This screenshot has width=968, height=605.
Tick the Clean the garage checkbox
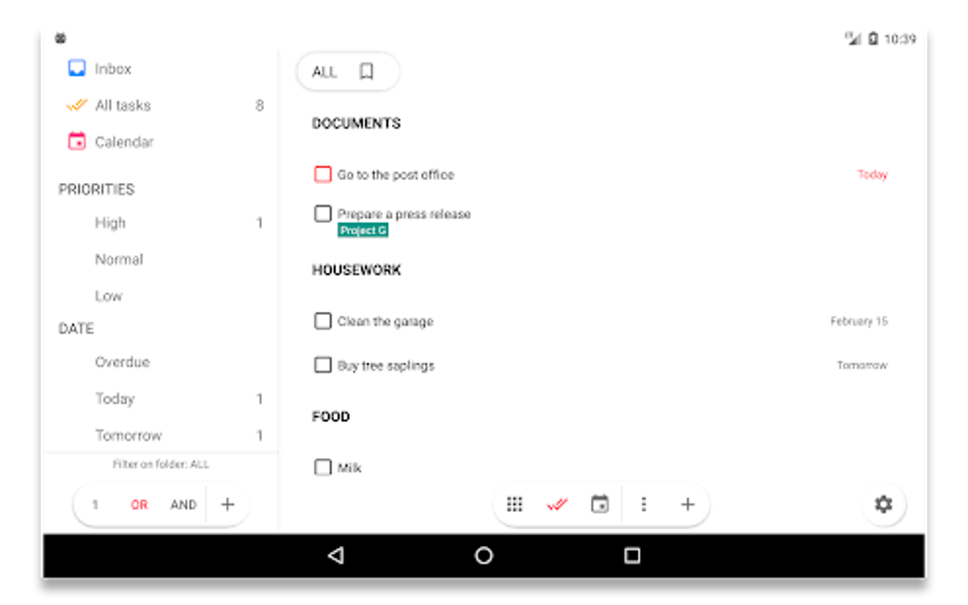(x=323, y=321)
